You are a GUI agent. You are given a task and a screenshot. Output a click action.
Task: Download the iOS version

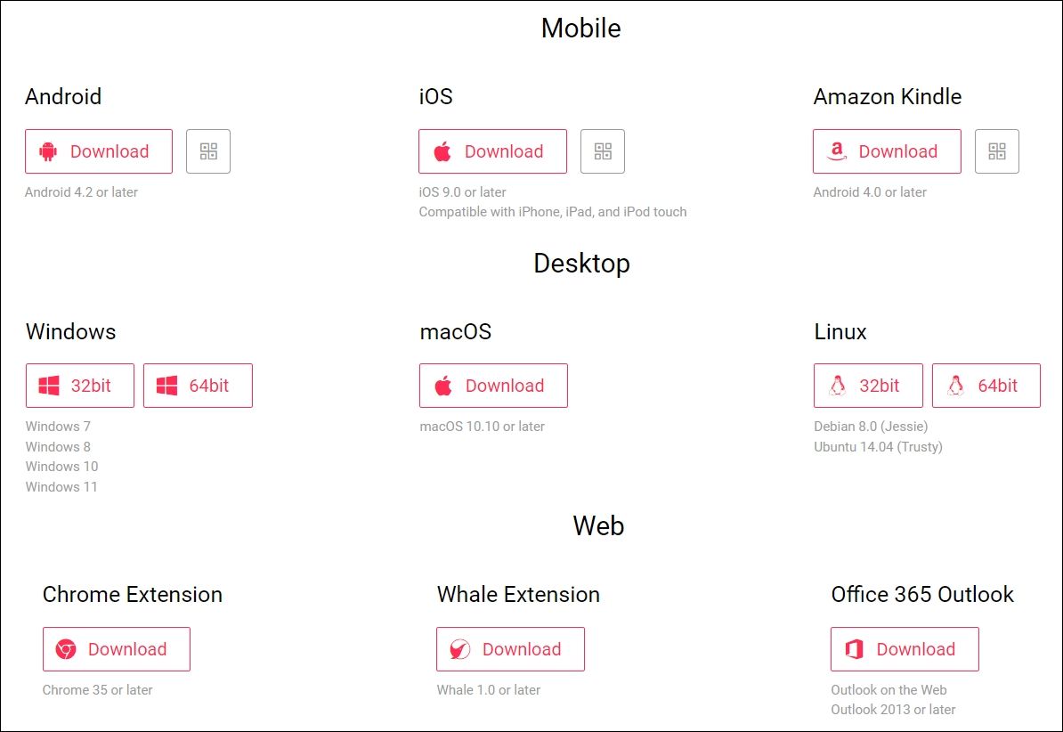pyautogui.click(x=492, y=151)
